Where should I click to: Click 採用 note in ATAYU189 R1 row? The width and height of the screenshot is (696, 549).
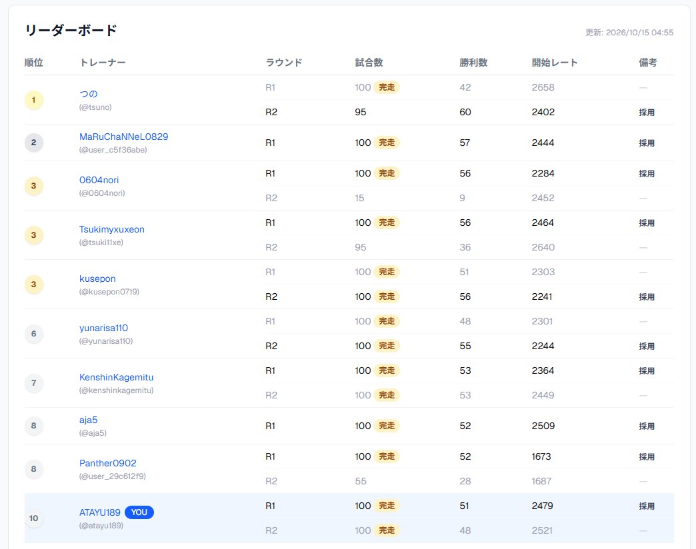click(647, 506)
